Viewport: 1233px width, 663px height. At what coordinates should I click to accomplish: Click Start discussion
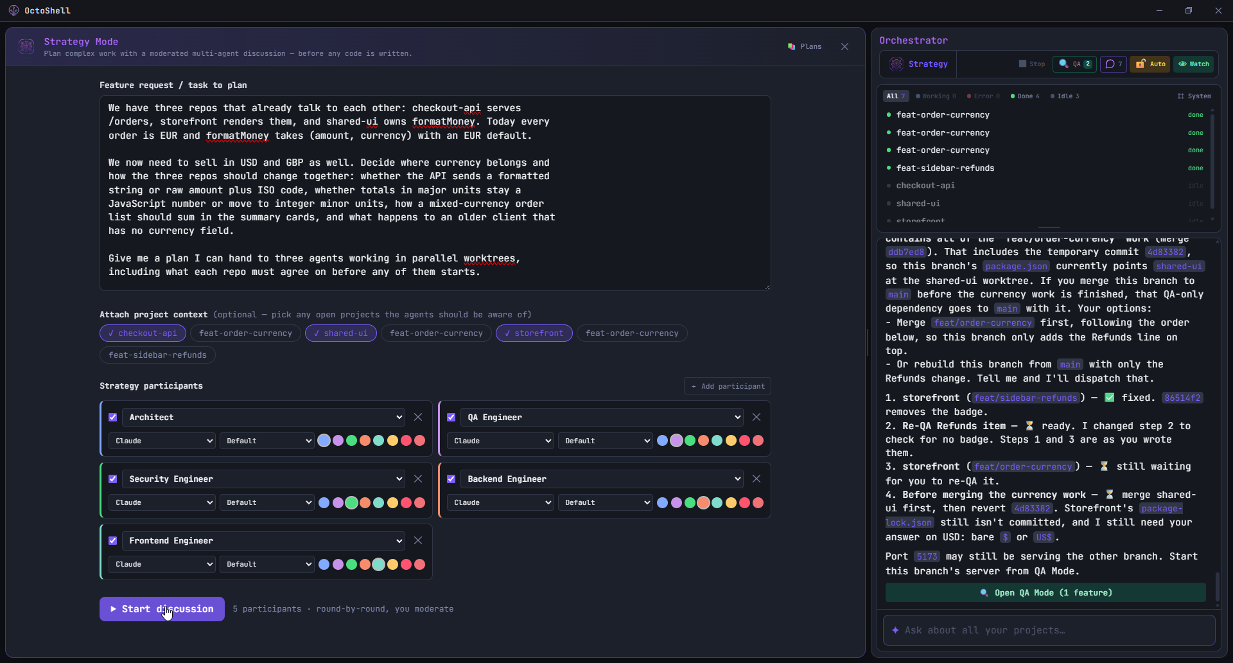162,609
